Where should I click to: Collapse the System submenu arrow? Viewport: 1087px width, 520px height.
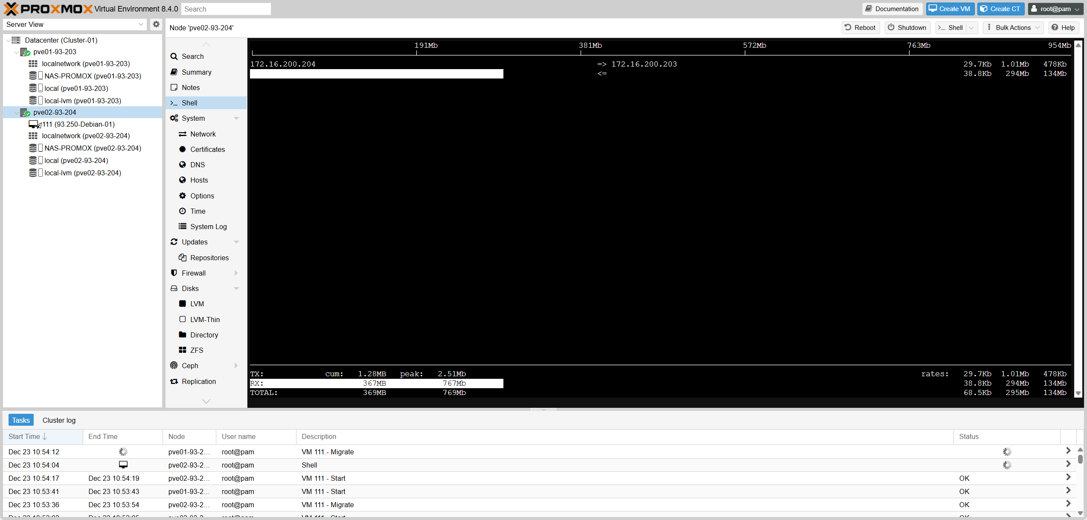236,119
